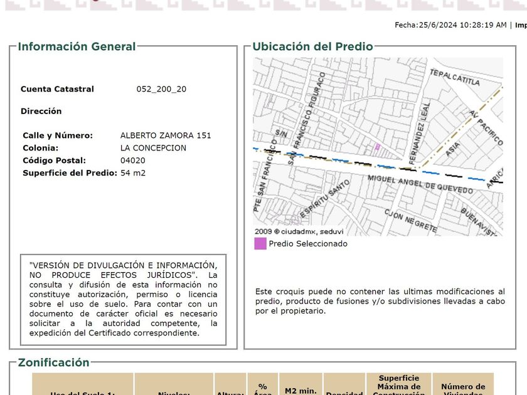527x395 pixels.
Task: Click the pink Predio Seleccionado legend swatch
Action: click(x=260, y=244)
